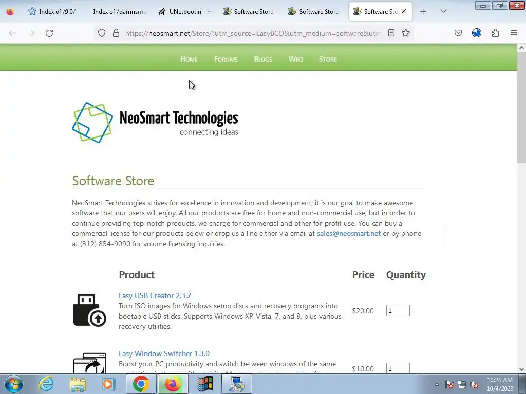This screenshot has height=394, width=526.
Task: Expand the list all tabs dropdown
Action: (x=443, y=12)
